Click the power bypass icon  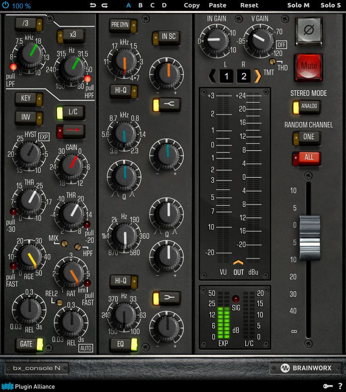(5, 5)
